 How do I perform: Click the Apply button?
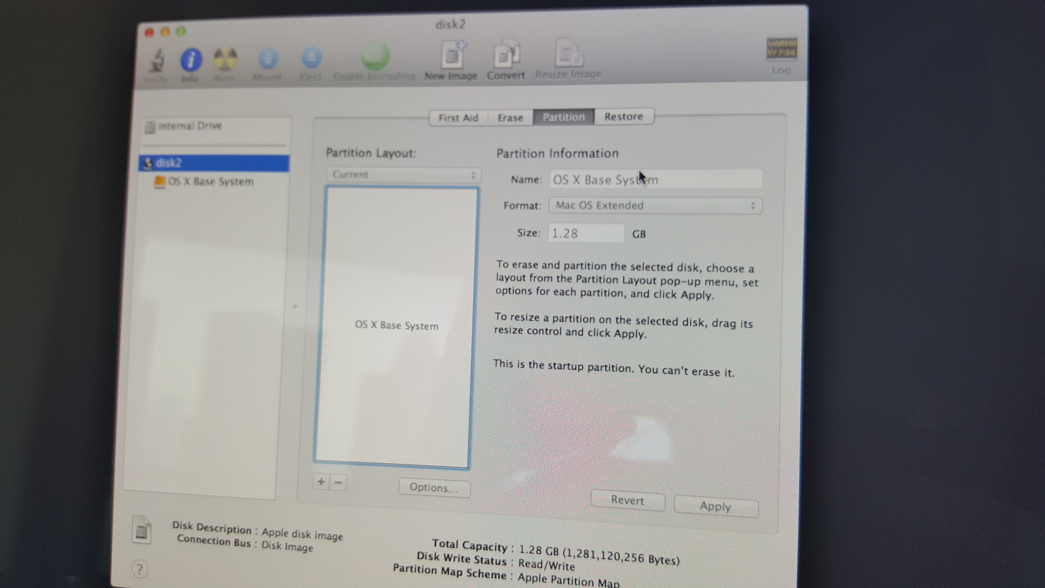point(715,507)
